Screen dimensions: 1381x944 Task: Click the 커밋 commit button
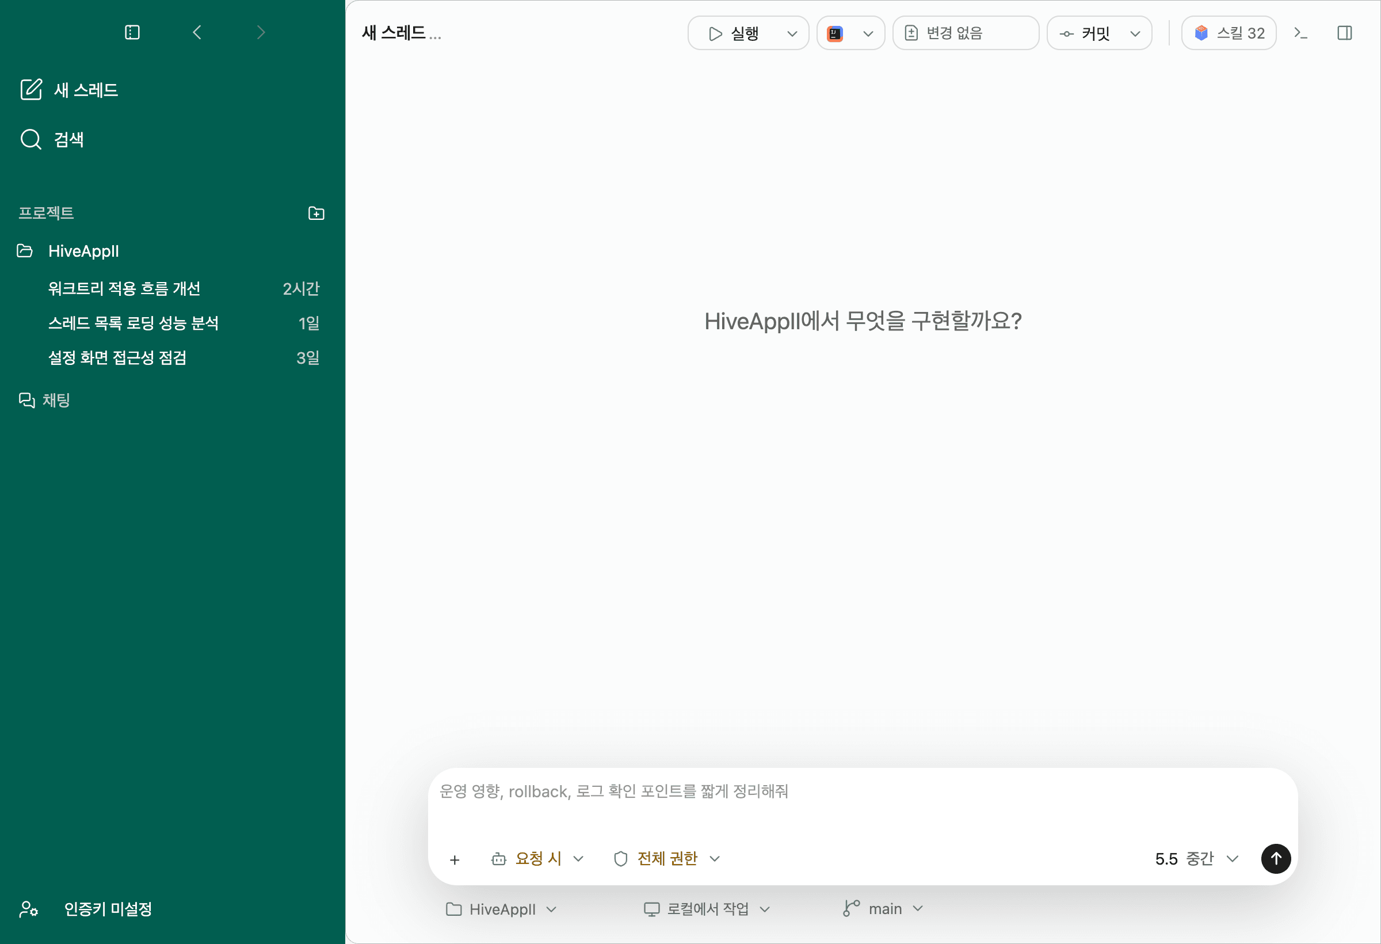pos(1085,33)
